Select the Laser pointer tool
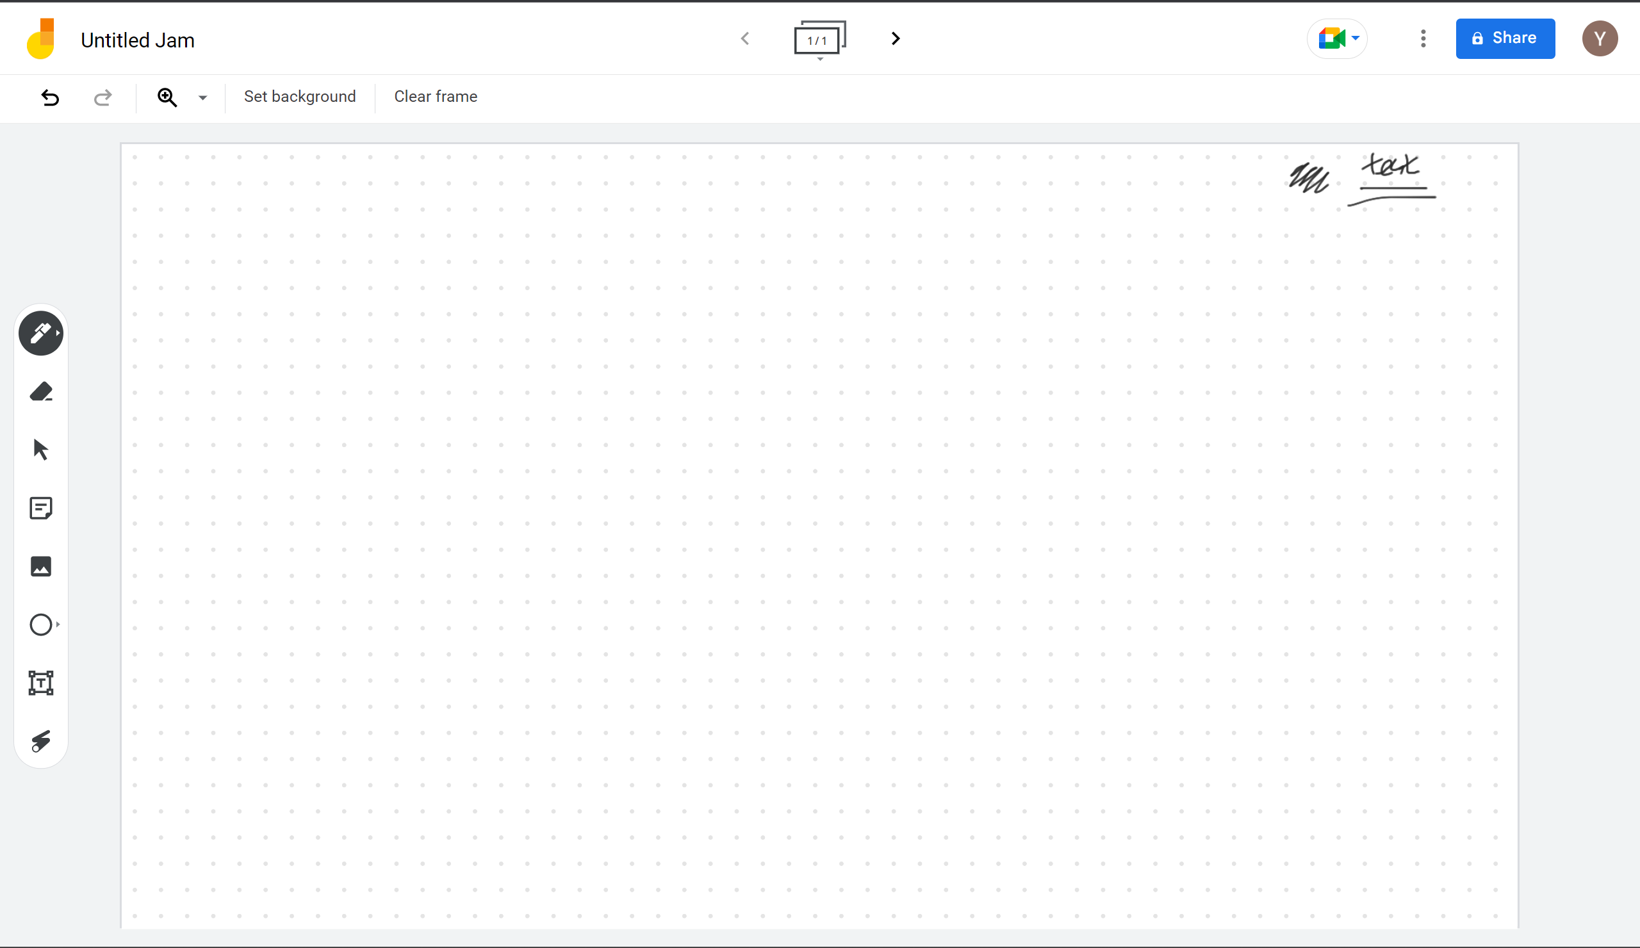The height and width of the screenshot is (948, 1640). click(40, 741)
